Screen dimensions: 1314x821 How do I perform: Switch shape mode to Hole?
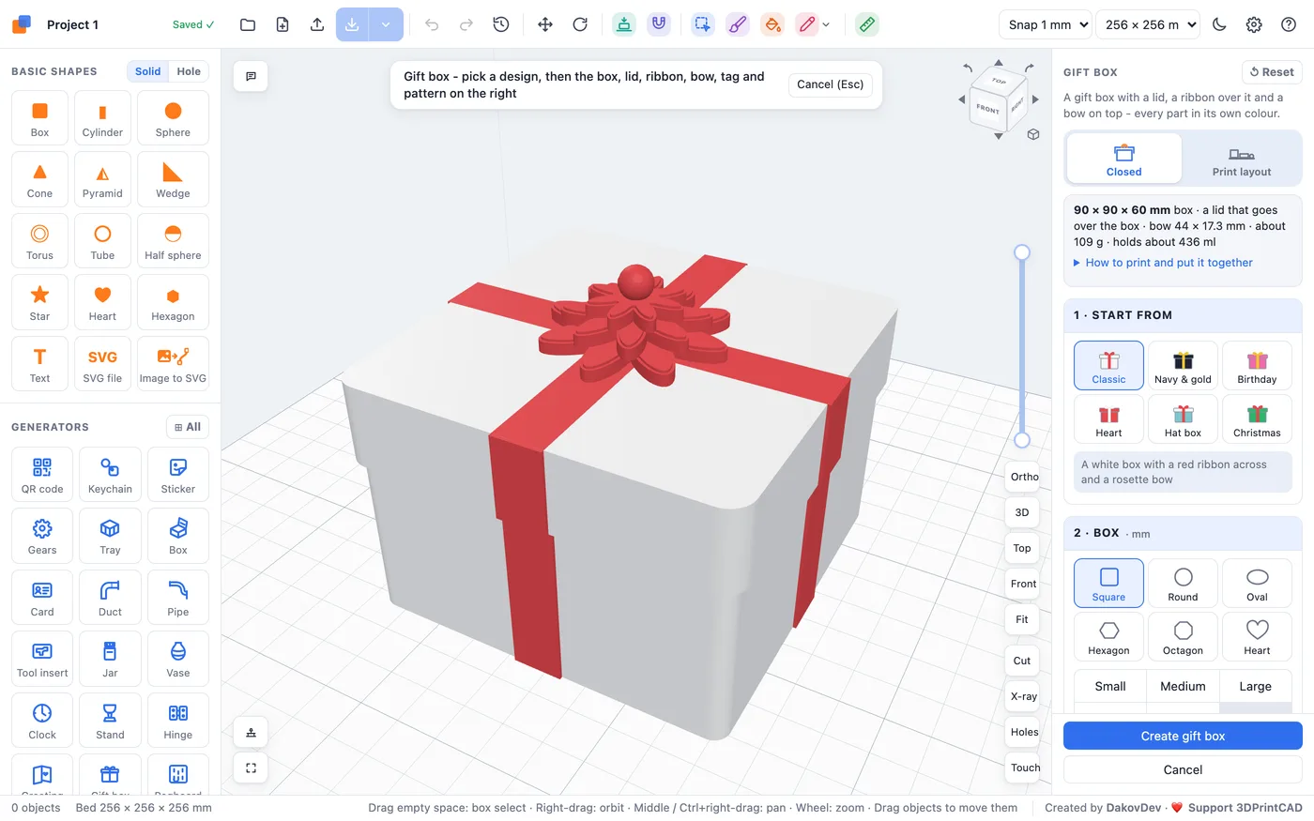click(189, 71)
